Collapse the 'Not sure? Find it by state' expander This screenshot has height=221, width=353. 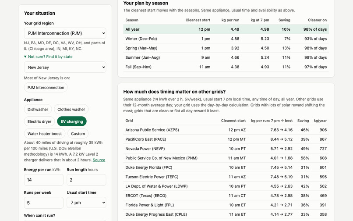point(48,57)
